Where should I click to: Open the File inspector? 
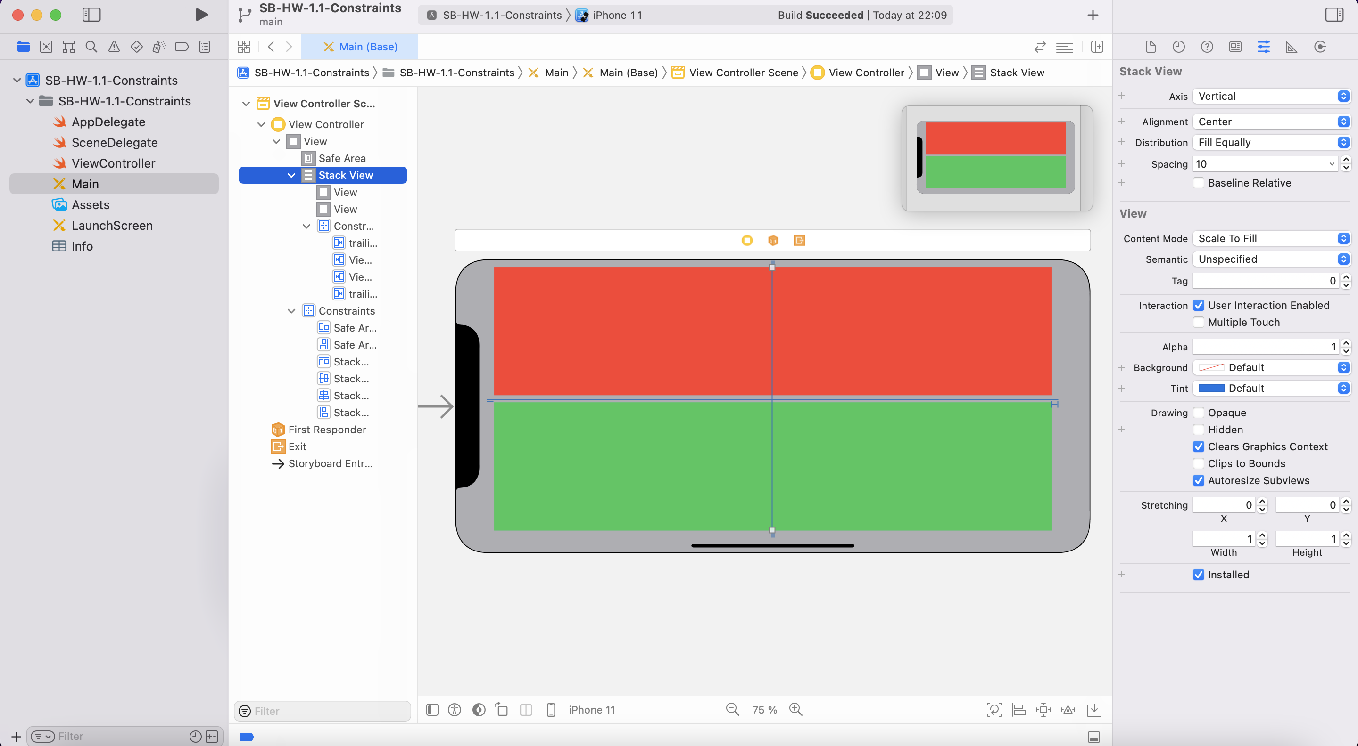pos(1151,46)
